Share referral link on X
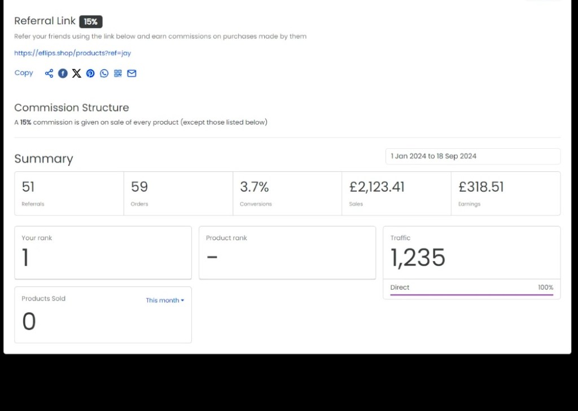 point(77,73)
